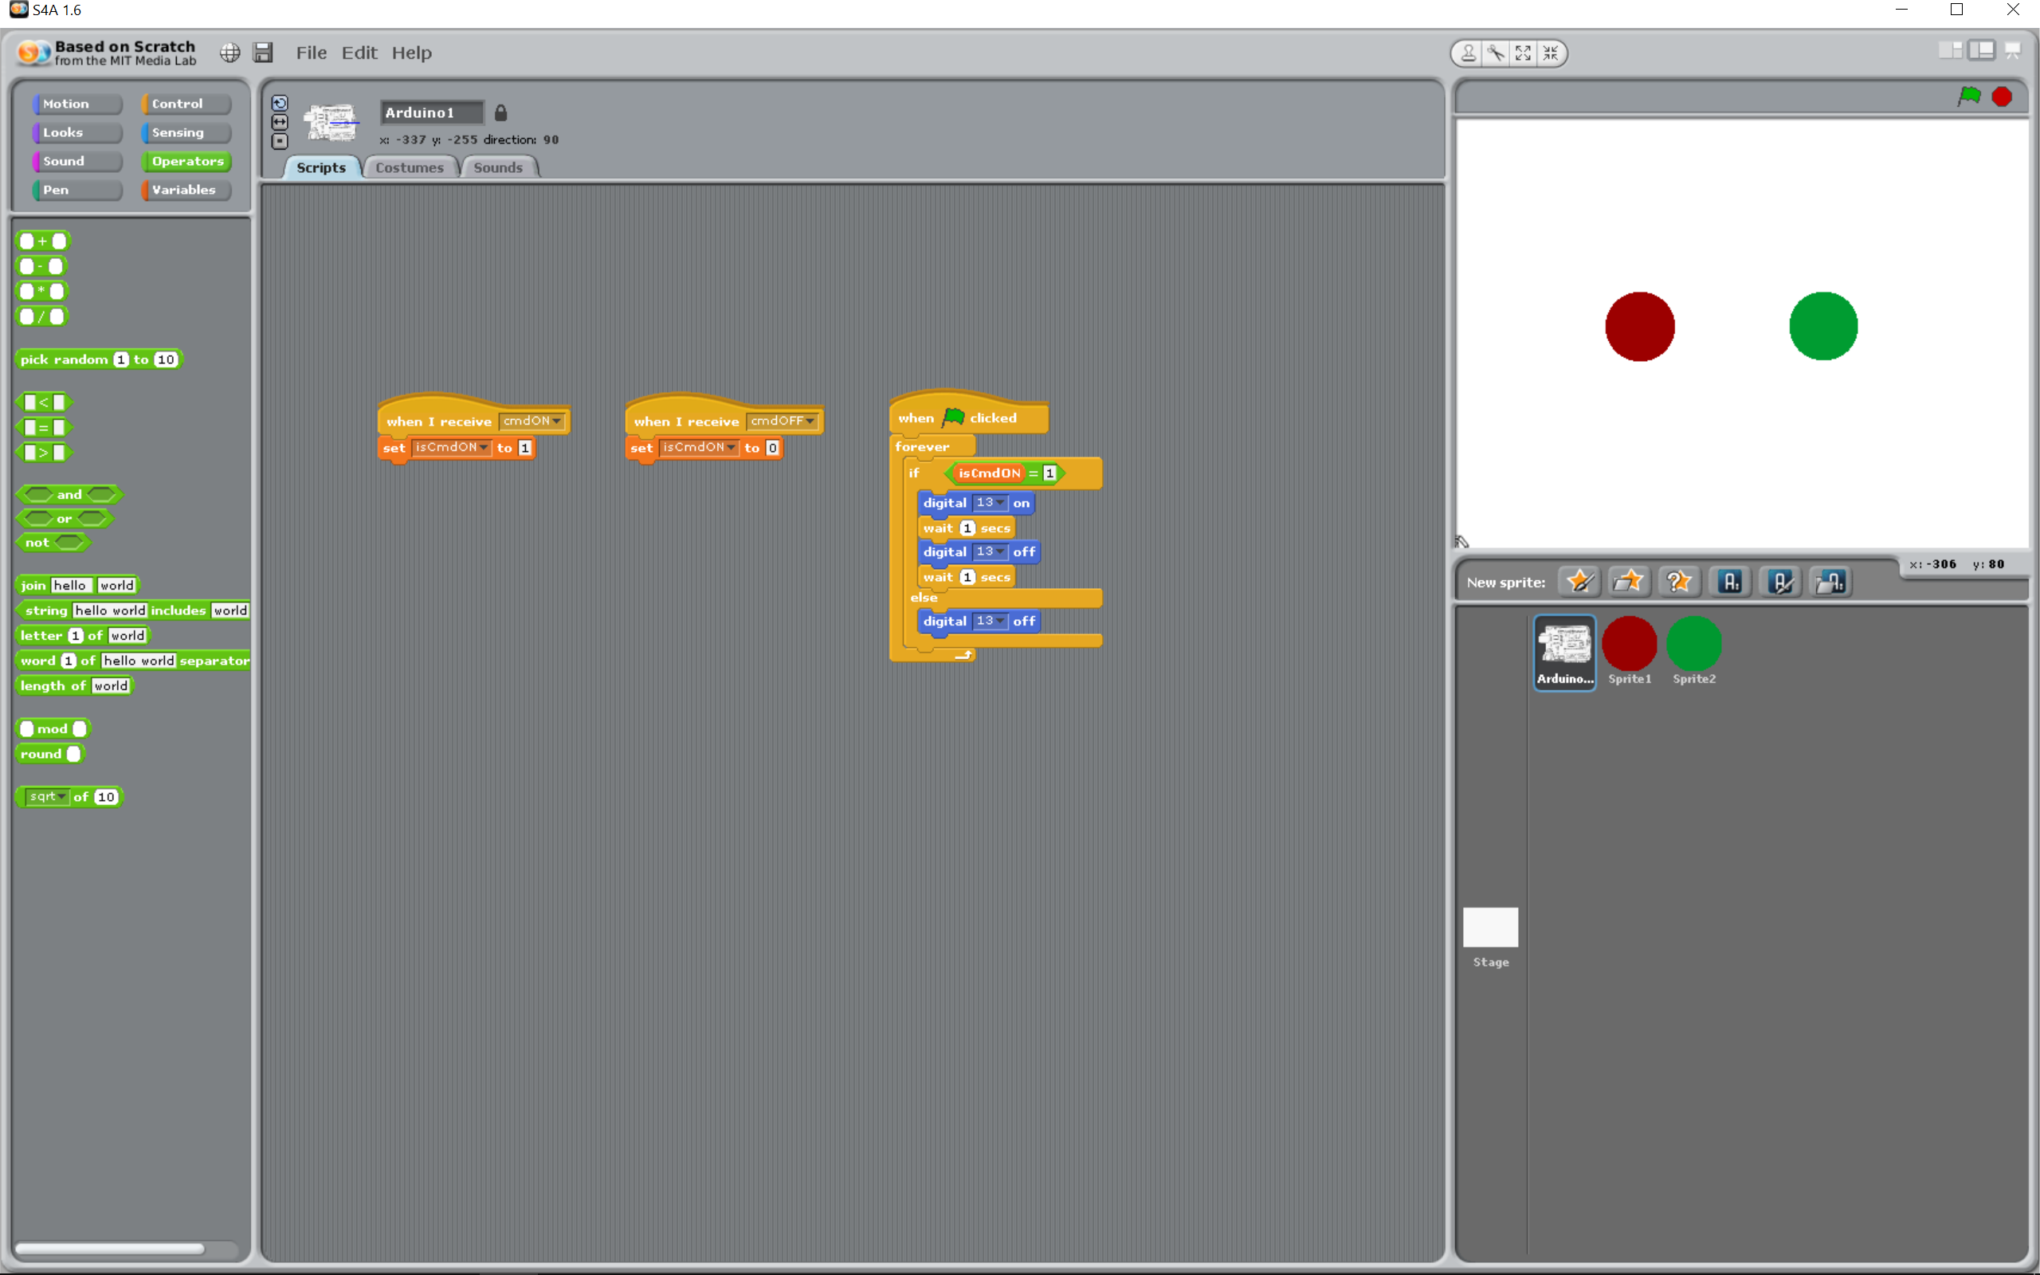2040x1275 pixels.
Task: Select the Control block category
Action: pyautogui.click(x=186, y=104)
